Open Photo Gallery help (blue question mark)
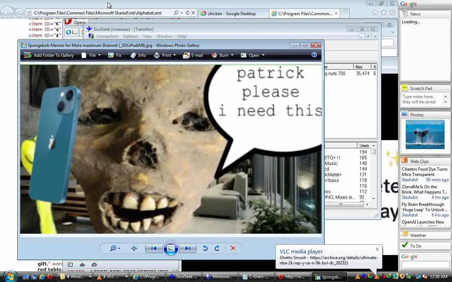Viewport: 452px width, 282px height. 314,55
